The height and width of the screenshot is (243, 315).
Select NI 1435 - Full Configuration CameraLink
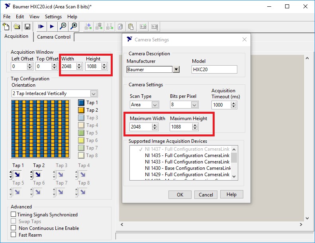187,156
